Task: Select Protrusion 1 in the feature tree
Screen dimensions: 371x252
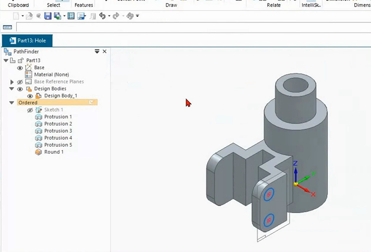Action: point(58,117)
